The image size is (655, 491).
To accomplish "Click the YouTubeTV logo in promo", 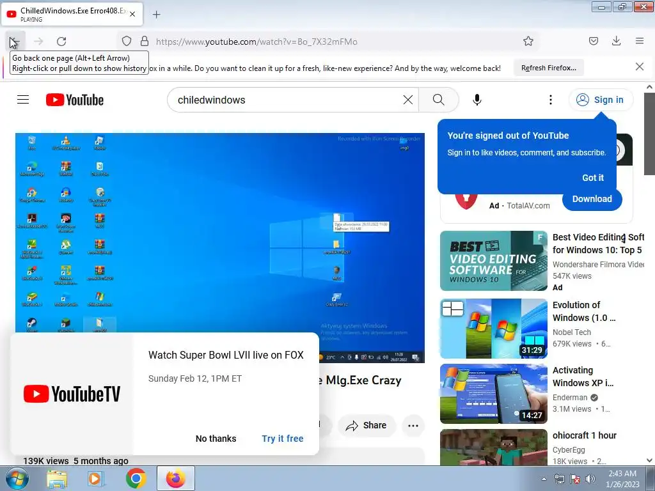I will [x=72, y=394].
